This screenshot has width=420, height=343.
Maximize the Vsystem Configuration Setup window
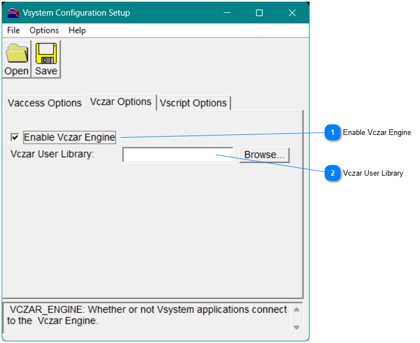pyautogui.click(x=259, y=13)
